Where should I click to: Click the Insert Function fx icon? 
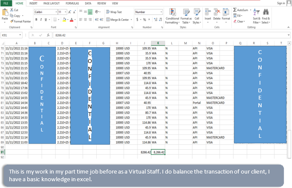[x=48, y=35]
